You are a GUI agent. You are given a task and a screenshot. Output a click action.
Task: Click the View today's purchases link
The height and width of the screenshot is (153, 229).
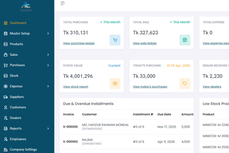click(x=150, y=87)
